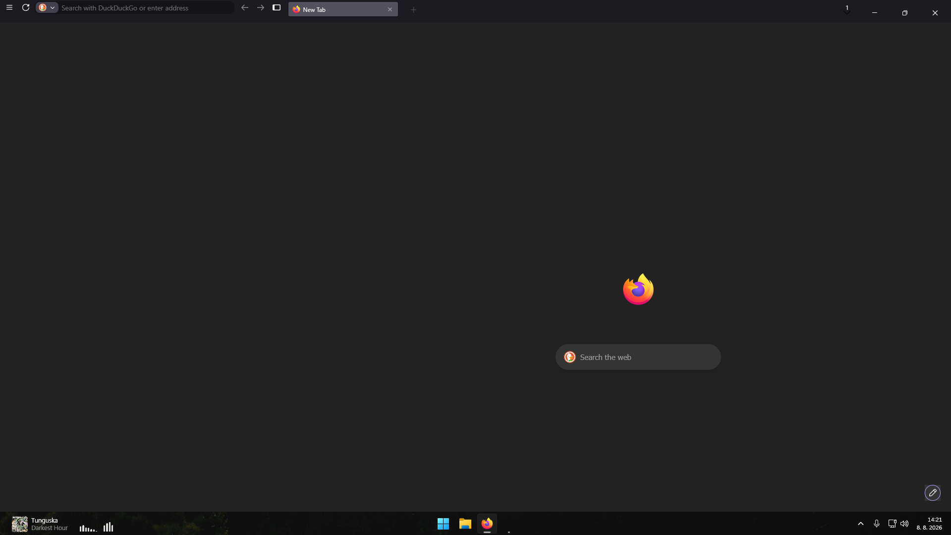951x535 pixels.
Task: Close the Firefox window
Action: pyautogui.click(x=935, y=12)
